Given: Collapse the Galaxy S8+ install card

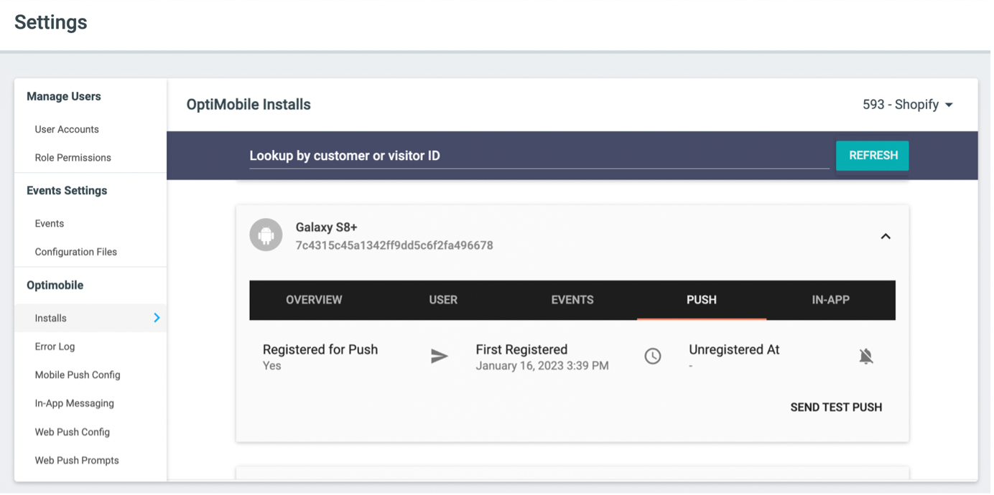Looking at the screenshot, I should point(886,236).
